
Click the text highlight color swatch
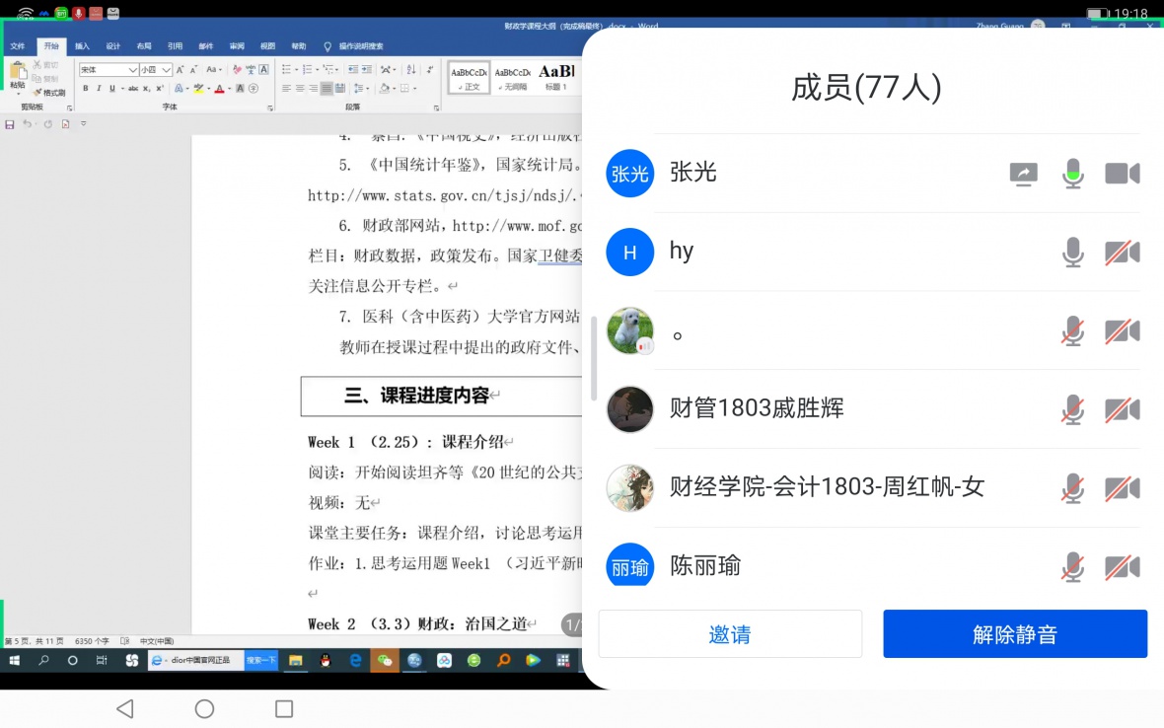tap(197, 89)
